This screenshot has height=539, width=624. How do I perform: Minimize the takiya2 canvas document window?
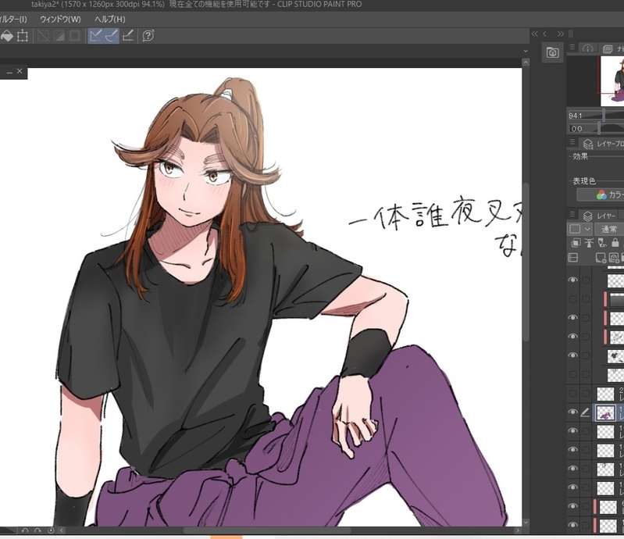(9, 72)
